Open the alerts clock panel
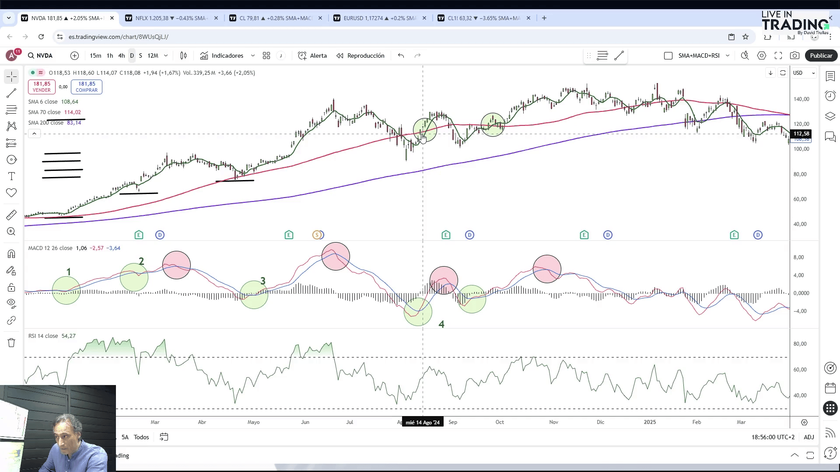The height and width of the screenshot is (472, 840). (830, 96)
